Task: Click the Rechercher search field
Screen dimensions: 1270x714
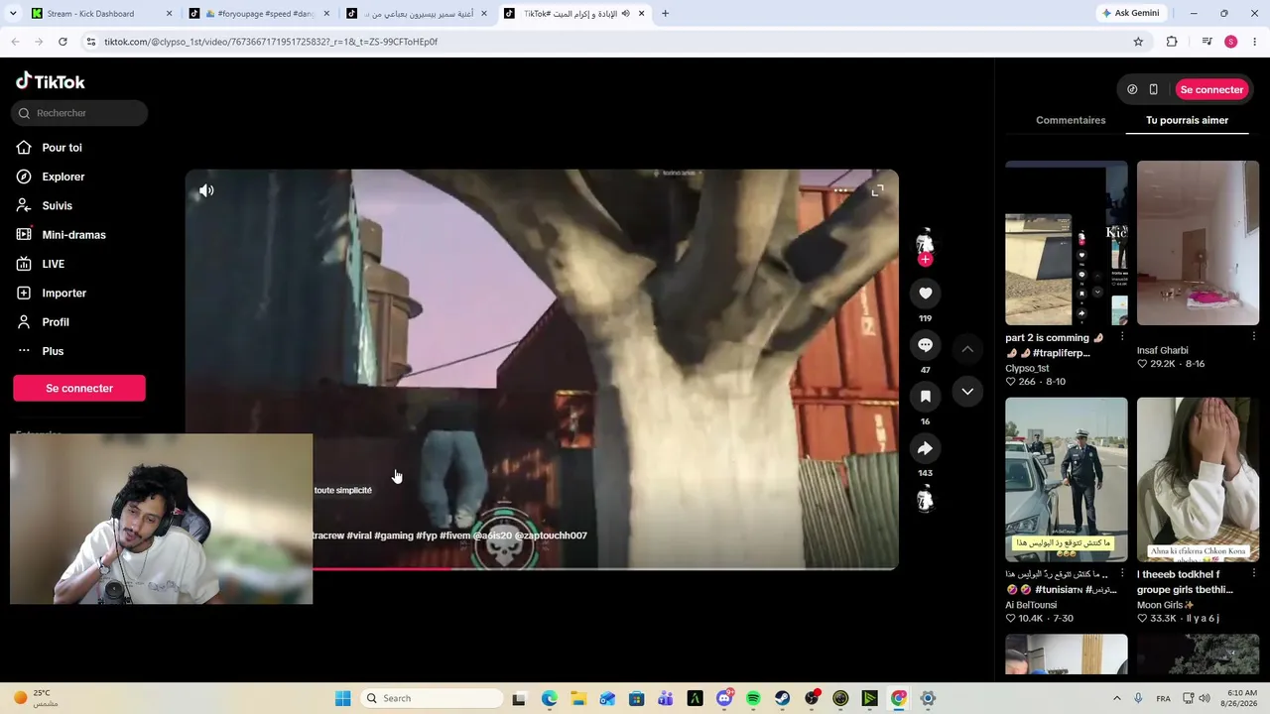Action: click(80, 113)
